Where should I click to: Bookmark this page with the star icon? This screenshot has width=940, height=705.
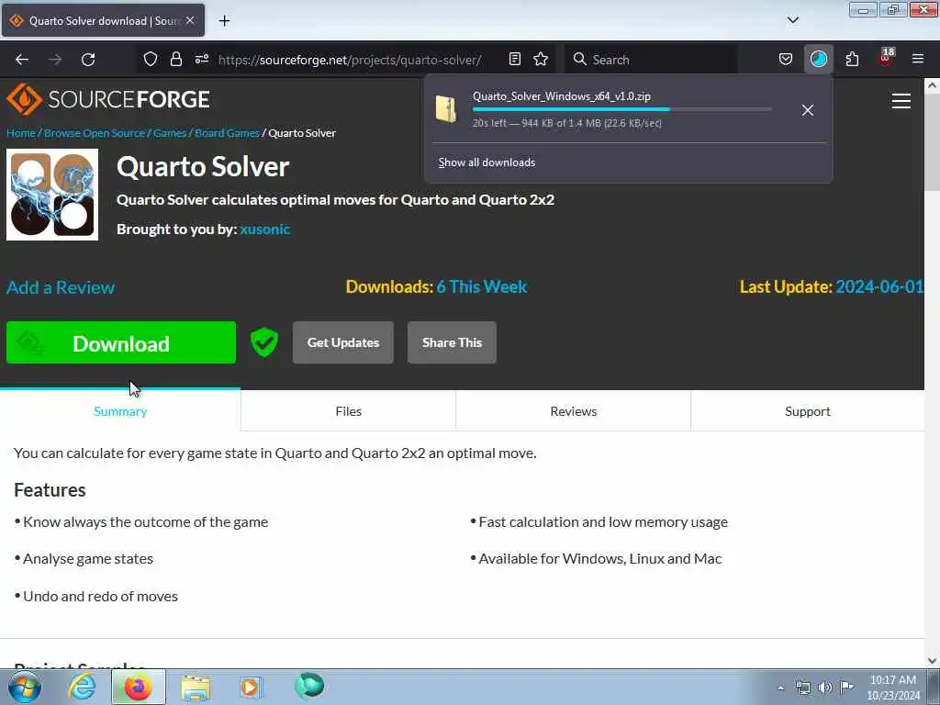click(x=541, y=59)
